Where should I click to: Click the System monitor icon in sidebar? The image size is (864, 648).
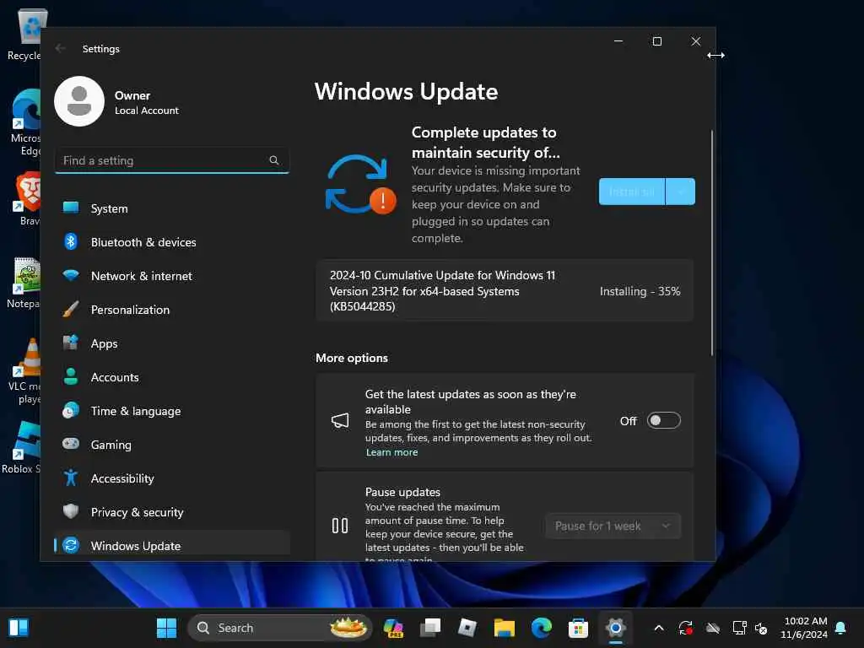[71, 208]
